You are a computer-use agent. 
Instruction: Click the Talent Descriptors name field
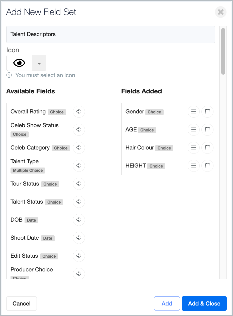click(110, 34)
